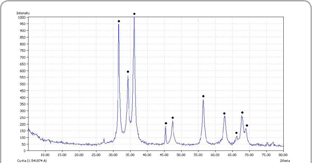Click the marker dot on the 47.5 degree peak
The width and height of the screenshot is (312, 163).
click(173, 118)
